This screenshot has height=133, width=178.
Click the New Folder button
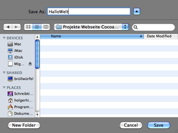click(x=24, y=125)
